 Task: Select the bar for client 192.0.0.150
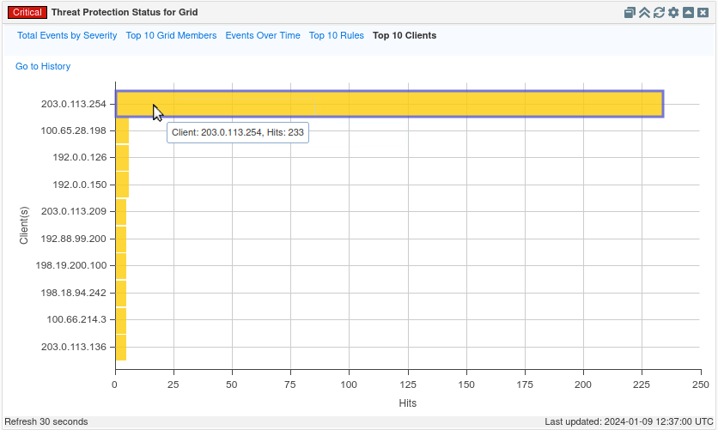[122, 185]
